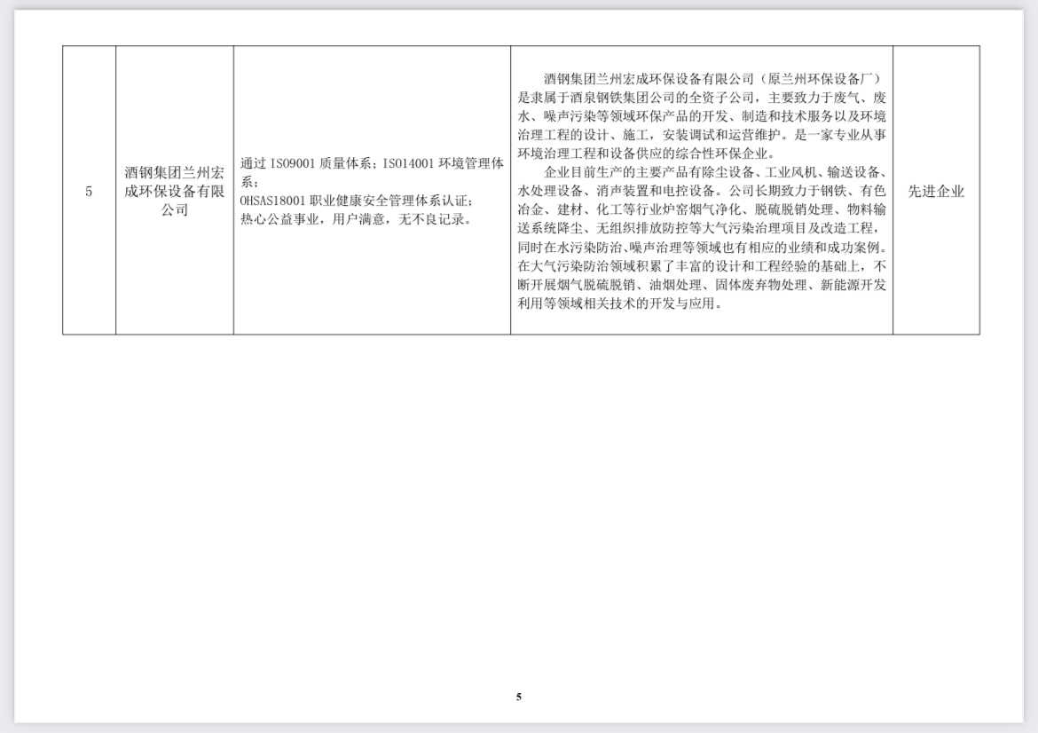
Task: Click the line starting 在大气污染防治领域
Action: pyautogui.click(x=702, y=266)
